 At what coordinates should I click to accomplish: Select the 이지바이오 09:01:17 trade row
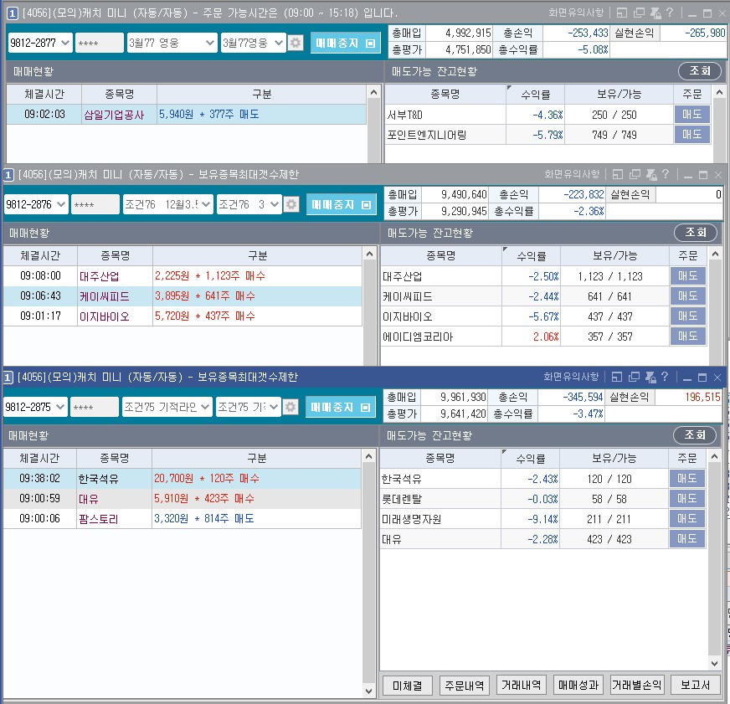coord(182,316)
